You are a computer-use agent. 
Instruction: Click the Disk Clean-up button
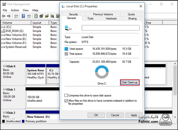(x=130, y=82)
